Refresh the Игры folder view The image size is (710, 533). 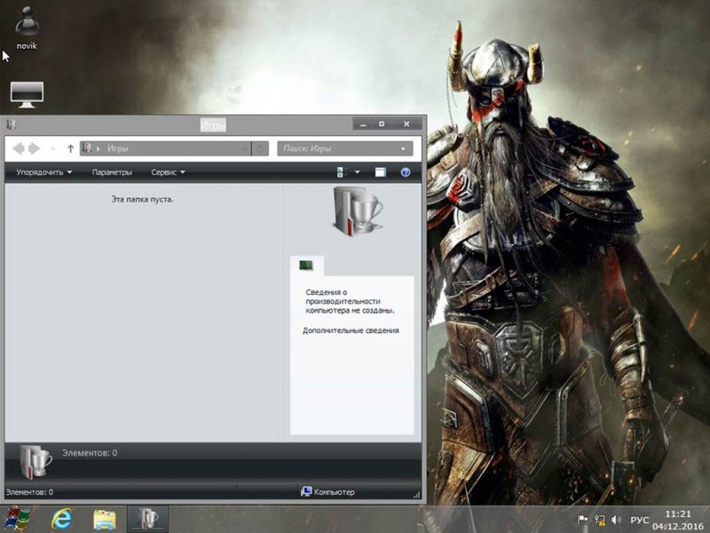point(260,148)
